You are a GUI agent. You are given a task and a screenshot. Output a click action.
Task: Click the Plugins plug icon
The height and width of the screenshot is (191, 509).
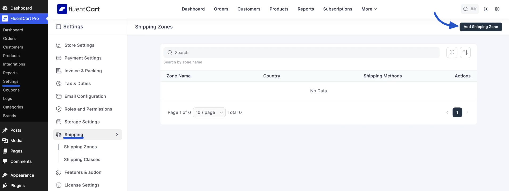5,185
